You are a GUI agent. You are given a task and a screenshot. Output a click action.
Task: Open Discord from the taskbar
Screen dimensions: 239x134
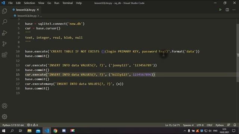coord(64,131)
